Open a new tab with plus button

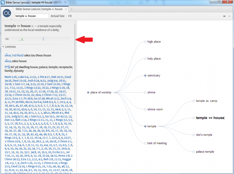pos(72,9)
